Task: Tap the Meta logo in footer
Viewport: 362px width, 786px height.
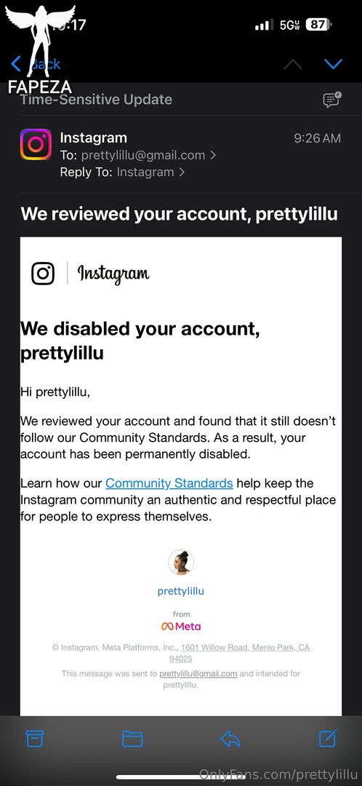Action: (x=181, y=626)
